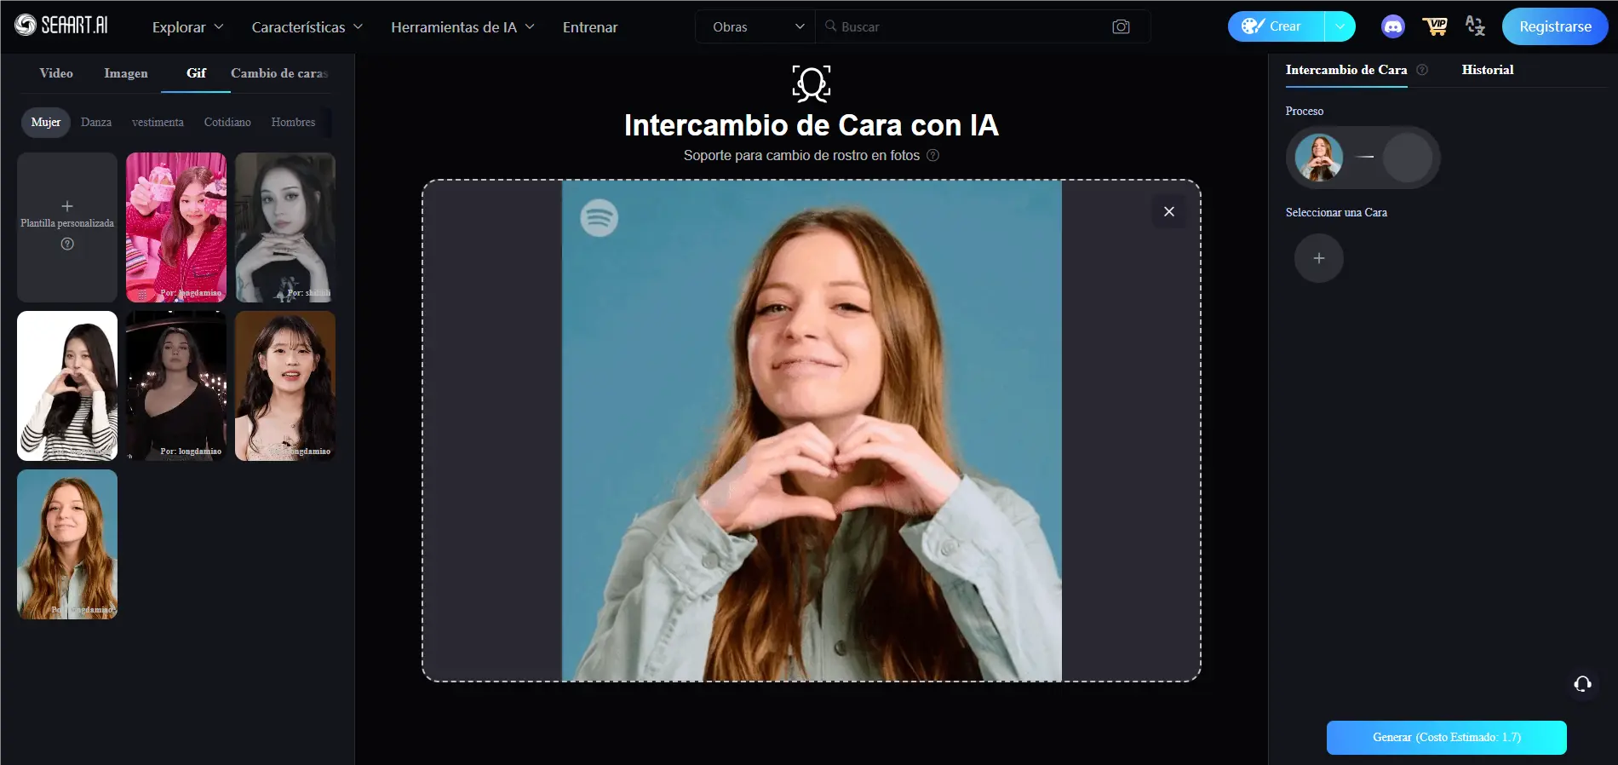The width and height of the screenshot is (1618, 765).
Task: Choose the blue background long-hair woman template
Action: click(67, 544)
